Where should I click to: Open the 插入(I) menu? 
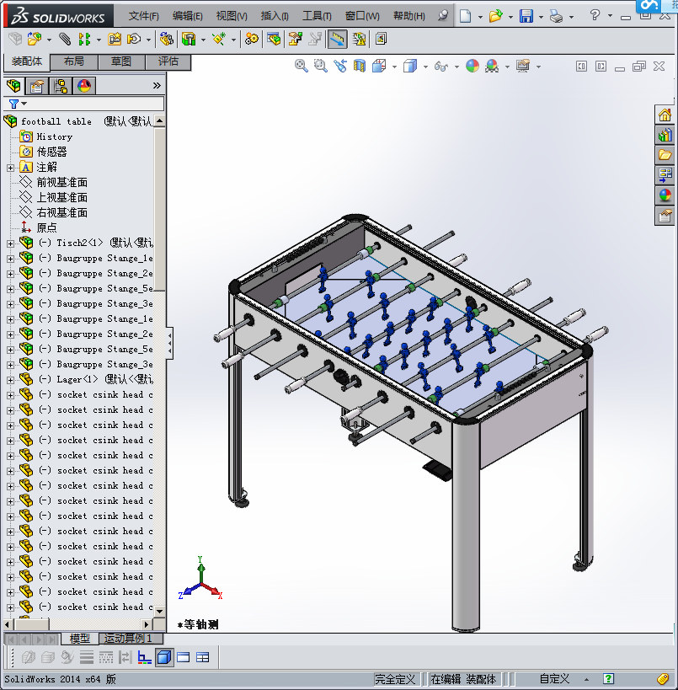[275, 16]
